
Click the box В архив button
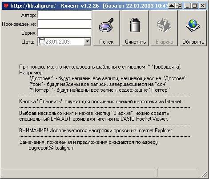164,28
